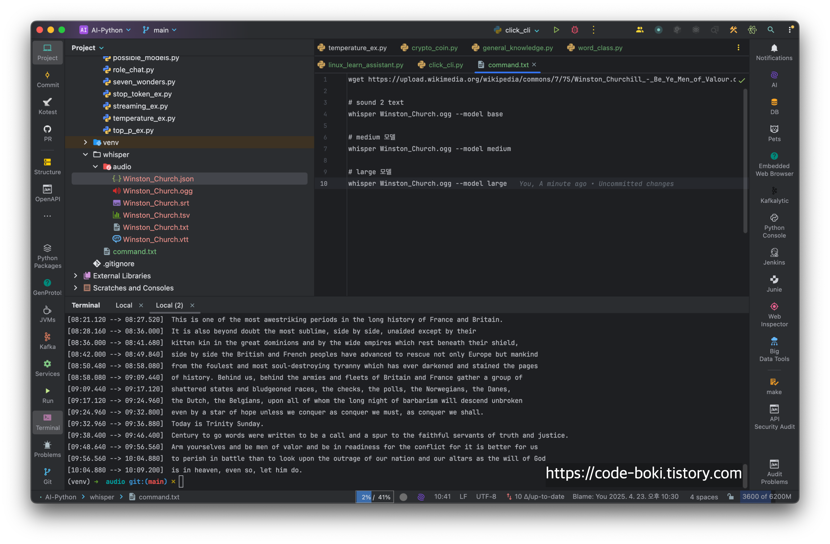Open the Jenkins tool window
830x544 pixels.
tap(774, 256)
